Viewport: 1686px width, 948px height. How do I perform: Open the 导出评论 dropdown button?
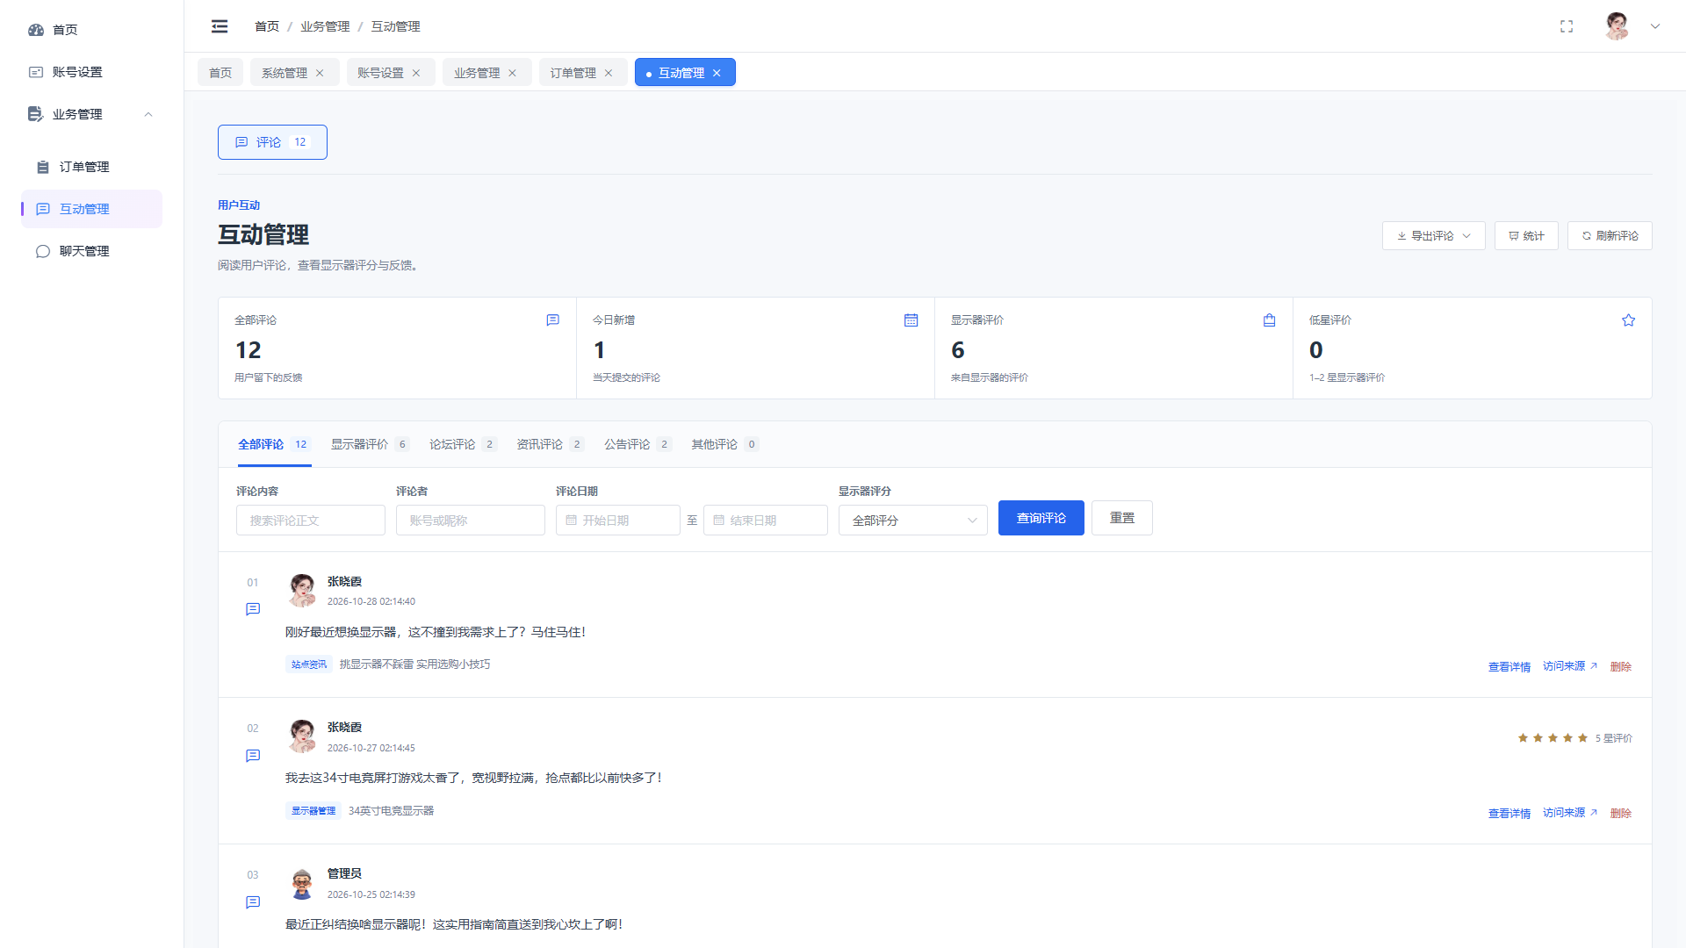pyautogui.click(x=1433, y=236)
